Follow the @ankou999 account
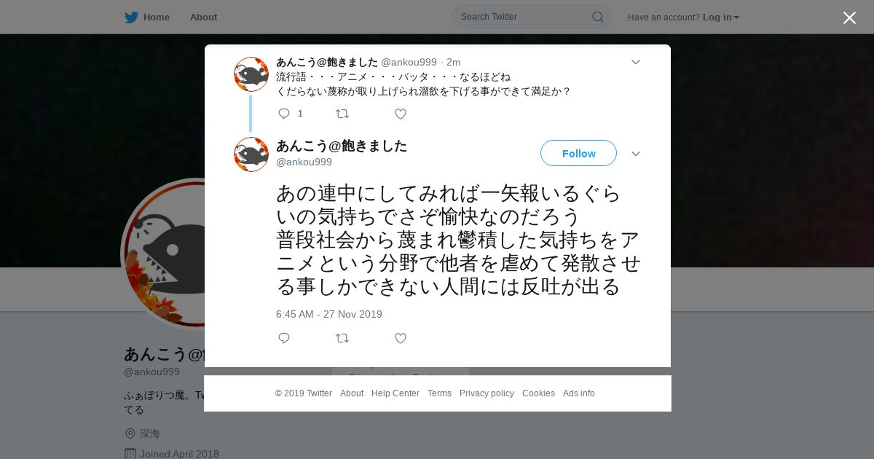This screenshot has width=874, height=459. pyautogui.click(x=578, y=153)
